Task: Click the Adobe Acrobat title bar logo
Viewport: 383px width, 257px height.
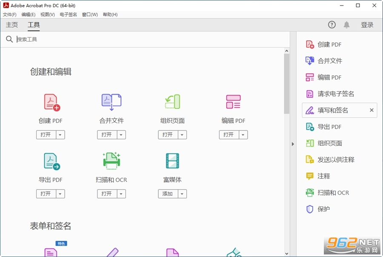Action: pyautogui.click(x=6, y=6)
